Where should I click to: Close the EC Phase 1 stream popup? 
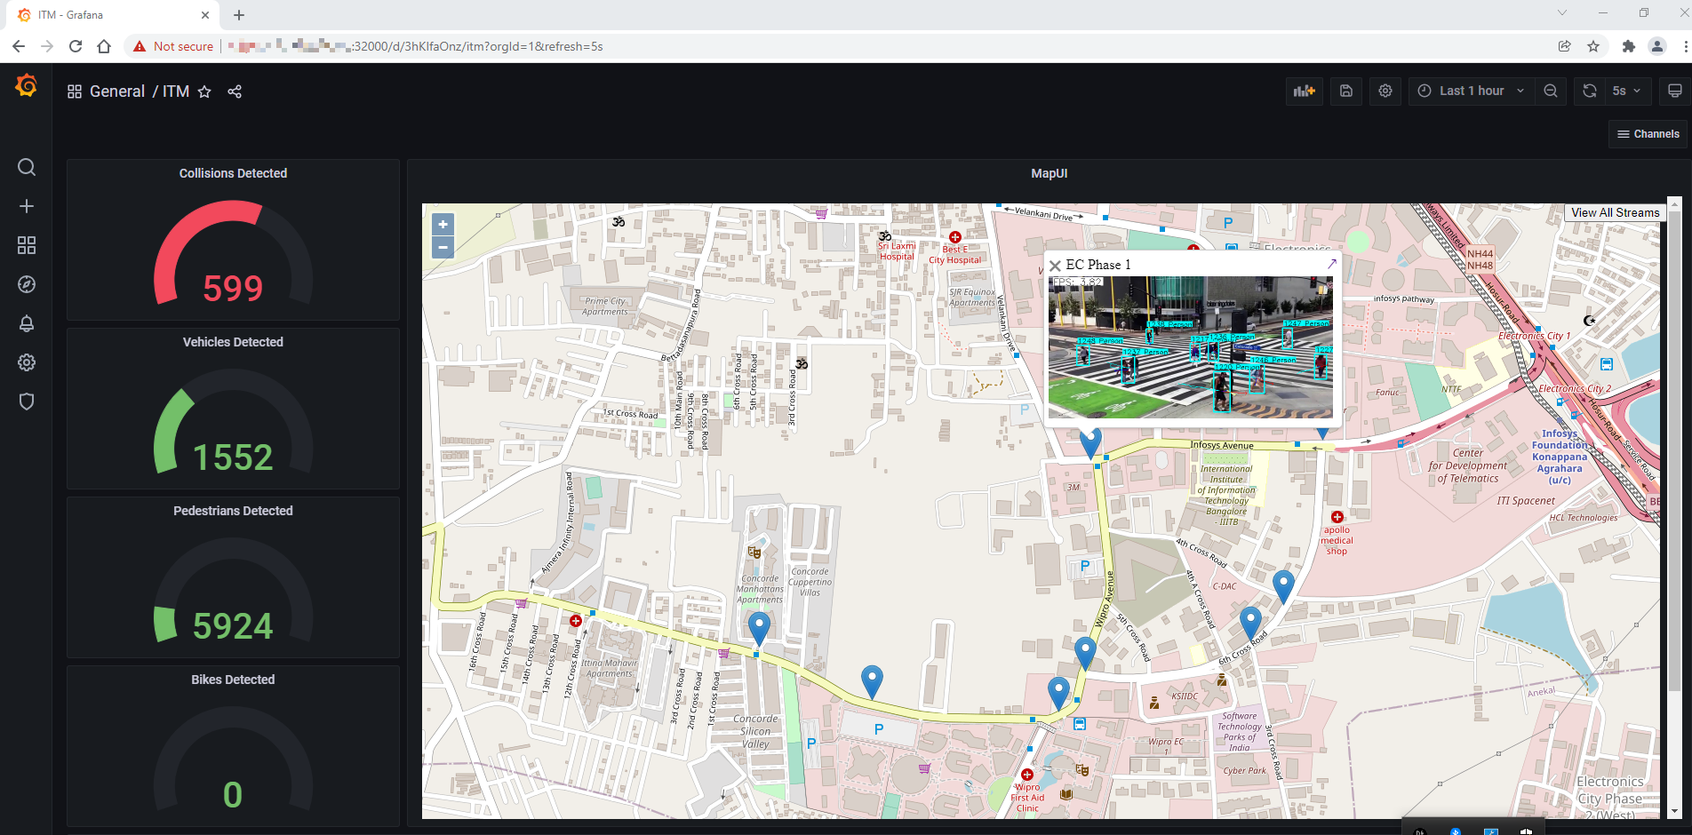tap(1054, 265)
